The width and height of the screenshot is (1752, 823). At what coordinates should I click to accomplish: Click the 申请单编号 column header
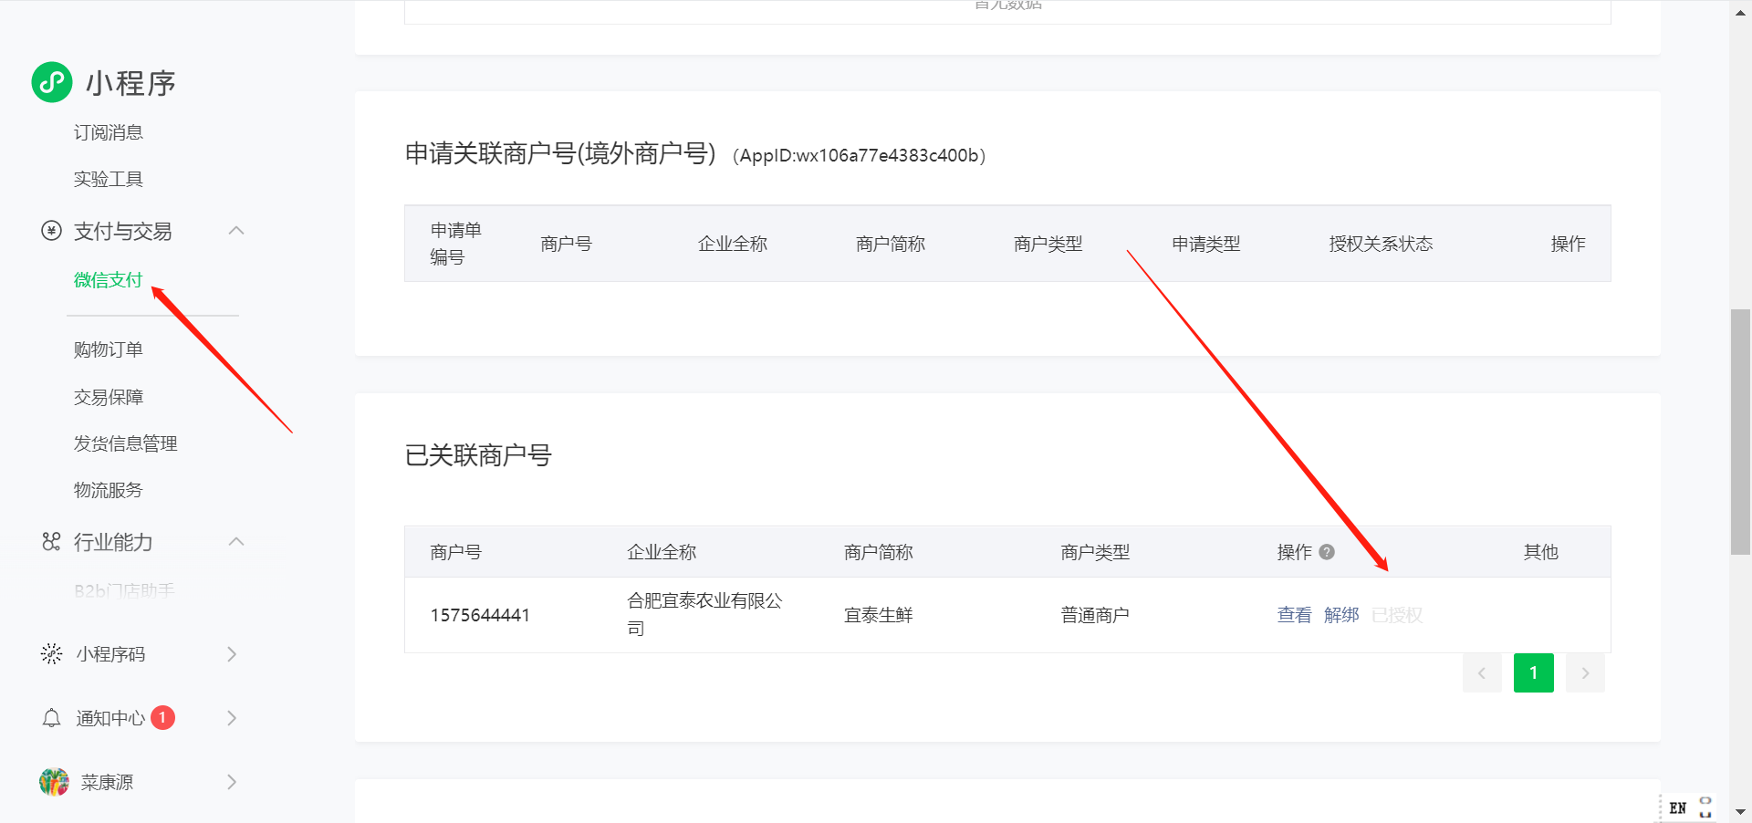[x=455, y=244]
